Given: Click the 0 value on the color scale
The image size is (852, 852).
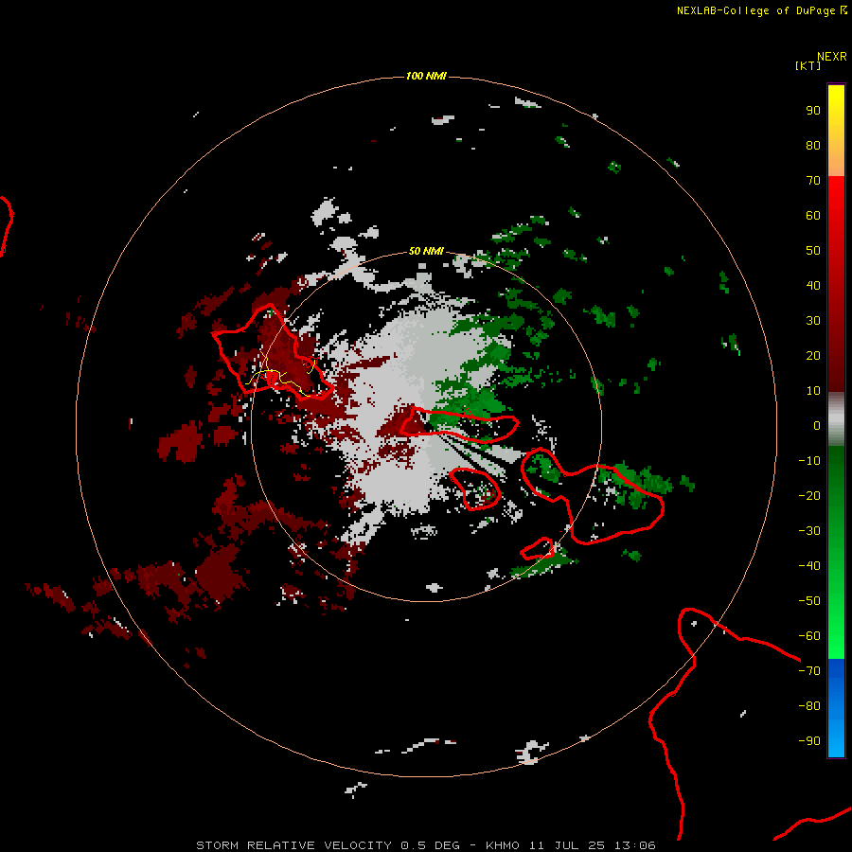Looking at the screenshot, I should (817, 426).
